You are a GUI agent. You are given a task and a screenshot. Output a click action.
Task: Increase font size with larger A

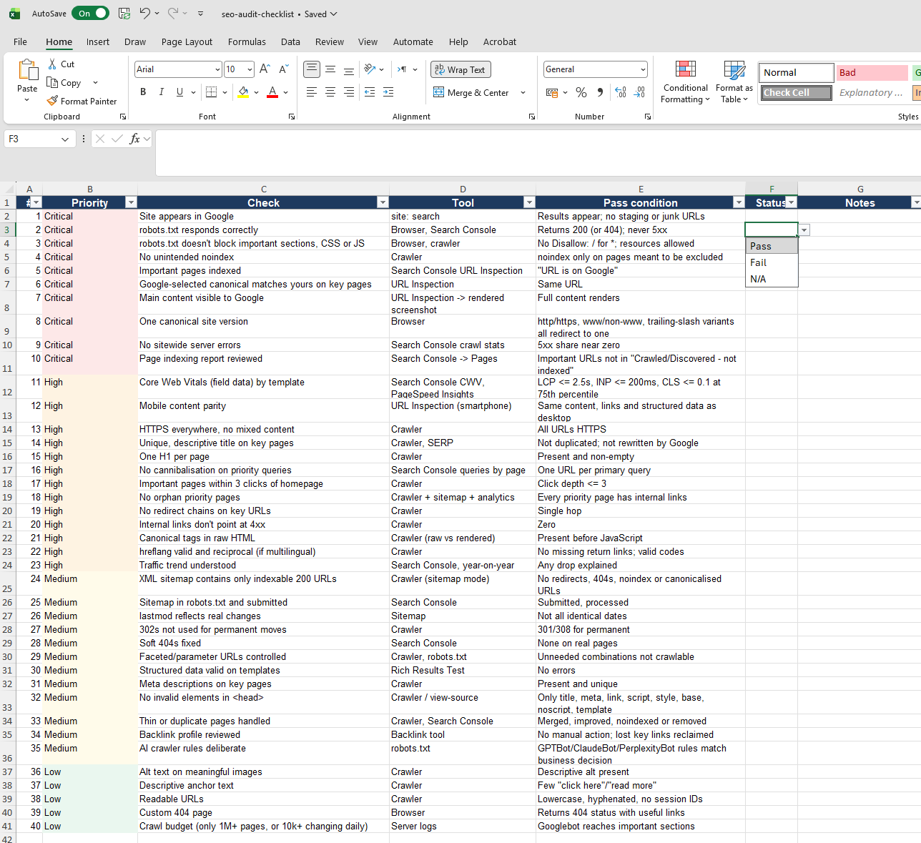pos(265,69)
